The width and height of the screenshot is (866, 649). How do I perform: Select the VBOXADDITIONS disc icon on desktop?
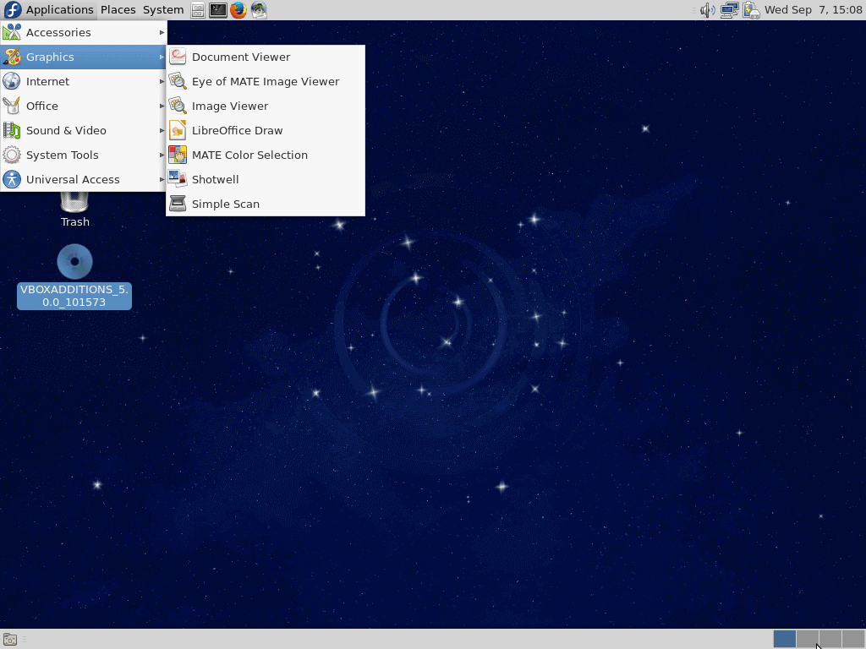[x=74, y=262]
